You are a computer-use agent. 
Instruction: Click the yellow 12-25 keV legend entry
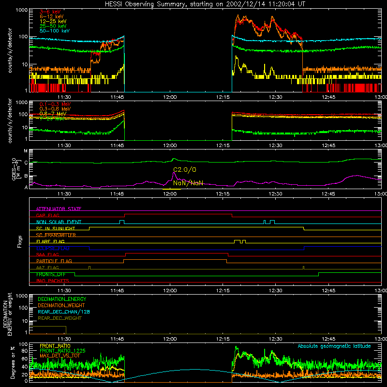[x=53, y=21]
